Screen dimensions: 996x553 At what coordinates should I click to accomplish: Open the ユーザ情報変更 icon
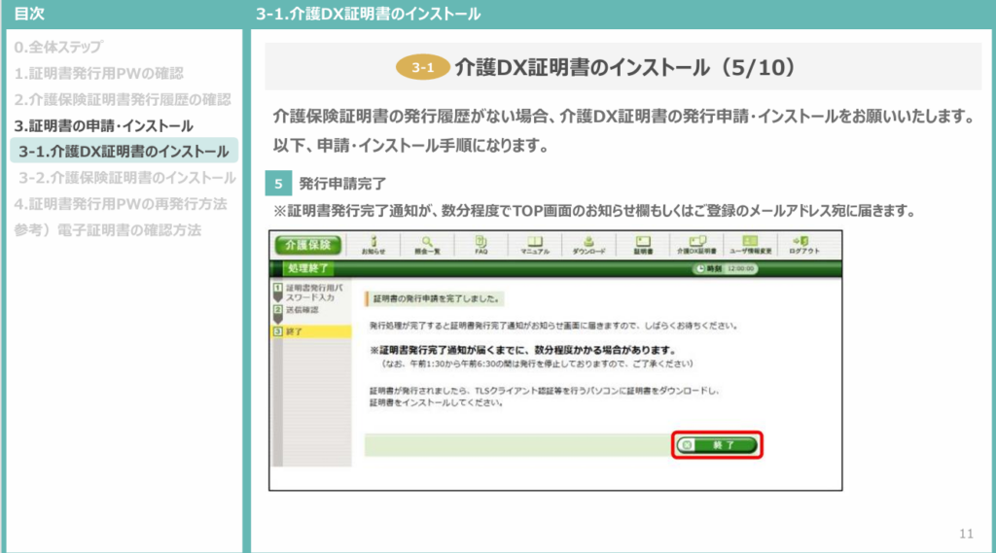[x=750, y=245]
